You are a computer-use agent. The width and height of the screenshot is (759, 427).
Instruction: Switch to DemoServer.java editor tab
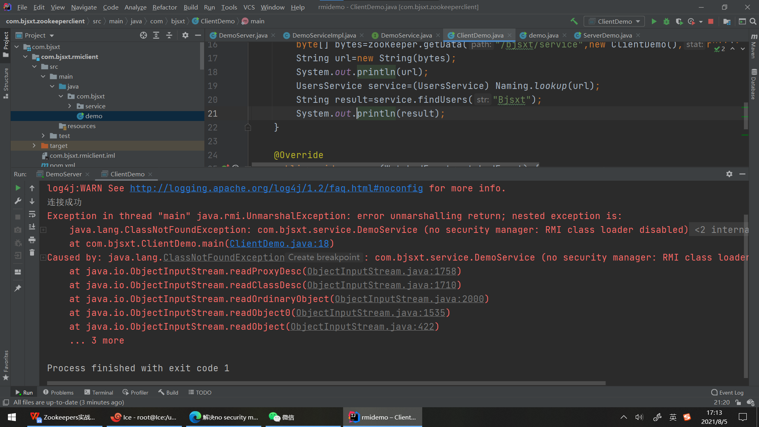[x=243, y=35]
